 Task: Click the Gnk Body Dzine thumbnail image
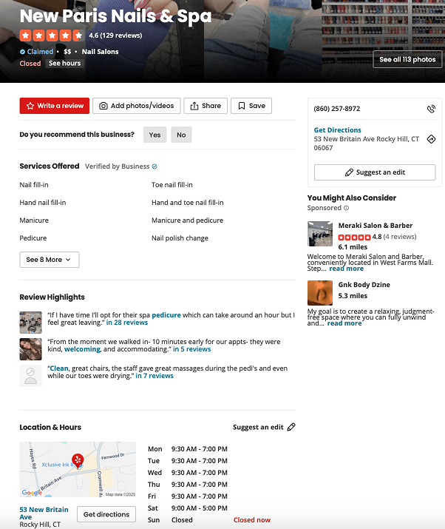(320, 293)
